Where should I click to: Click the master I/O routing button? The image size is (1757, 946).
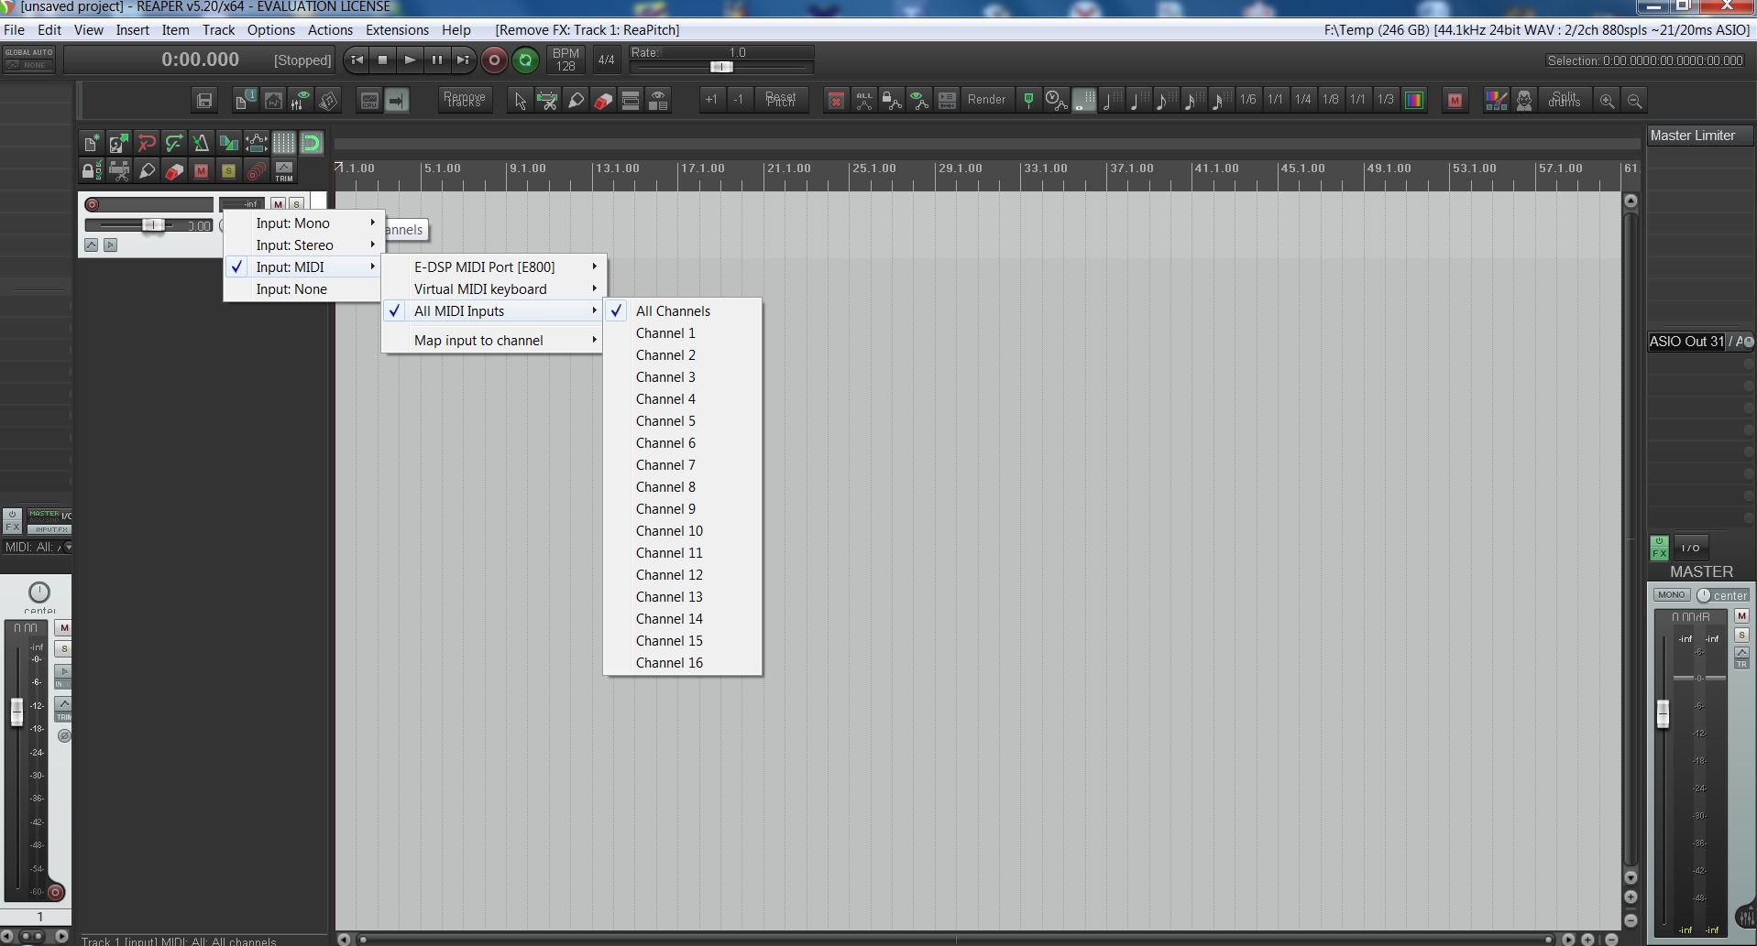coord(1691,548)
